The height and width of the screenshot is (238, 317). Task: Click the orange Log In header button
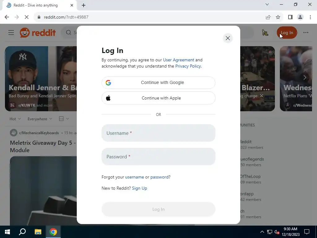pyautogui.click(x=287, y=33)
